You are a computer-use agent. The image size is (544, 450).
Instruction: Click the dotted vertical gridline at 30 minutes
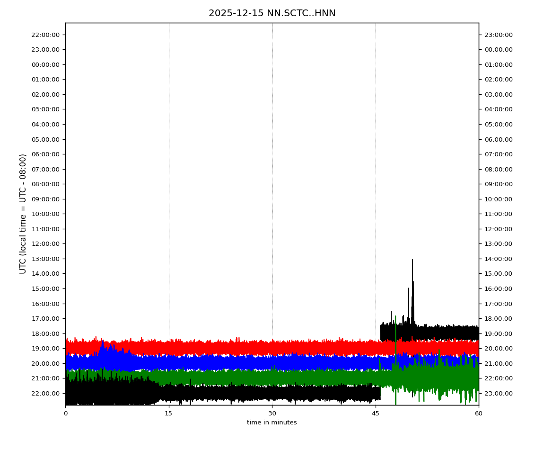(x=272, y=142)
